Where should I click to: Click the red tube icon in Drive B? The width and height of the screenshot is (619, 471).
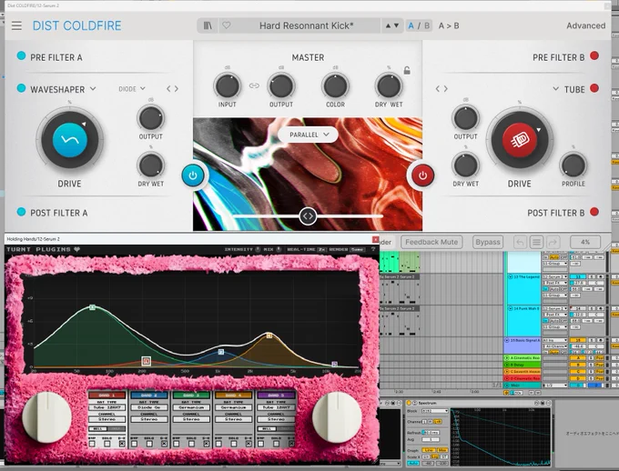pyautogui.click(x=519, y=140)
